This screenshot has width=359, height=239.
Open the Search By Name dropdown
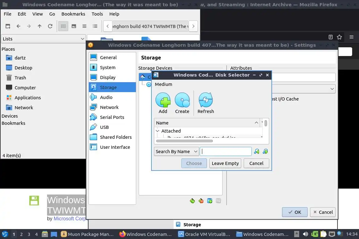coord(176,152)
